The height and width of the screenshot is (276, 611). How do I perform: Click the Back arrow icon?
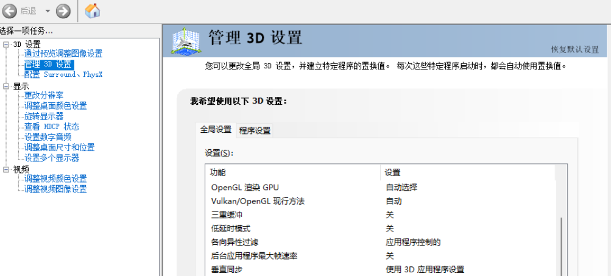click(10, 10)
